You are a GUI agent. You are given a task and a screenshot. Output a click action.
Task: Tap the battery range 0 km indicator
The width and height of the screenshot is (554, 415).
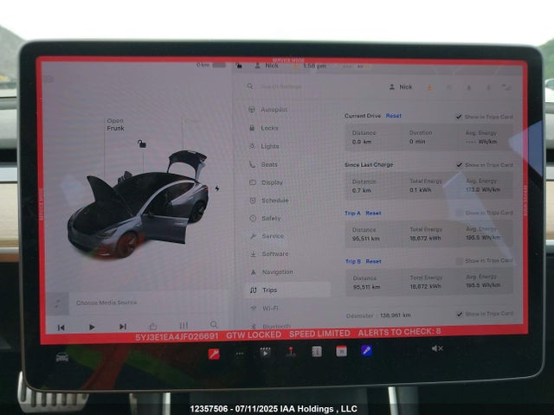click(x=211, y=66)
